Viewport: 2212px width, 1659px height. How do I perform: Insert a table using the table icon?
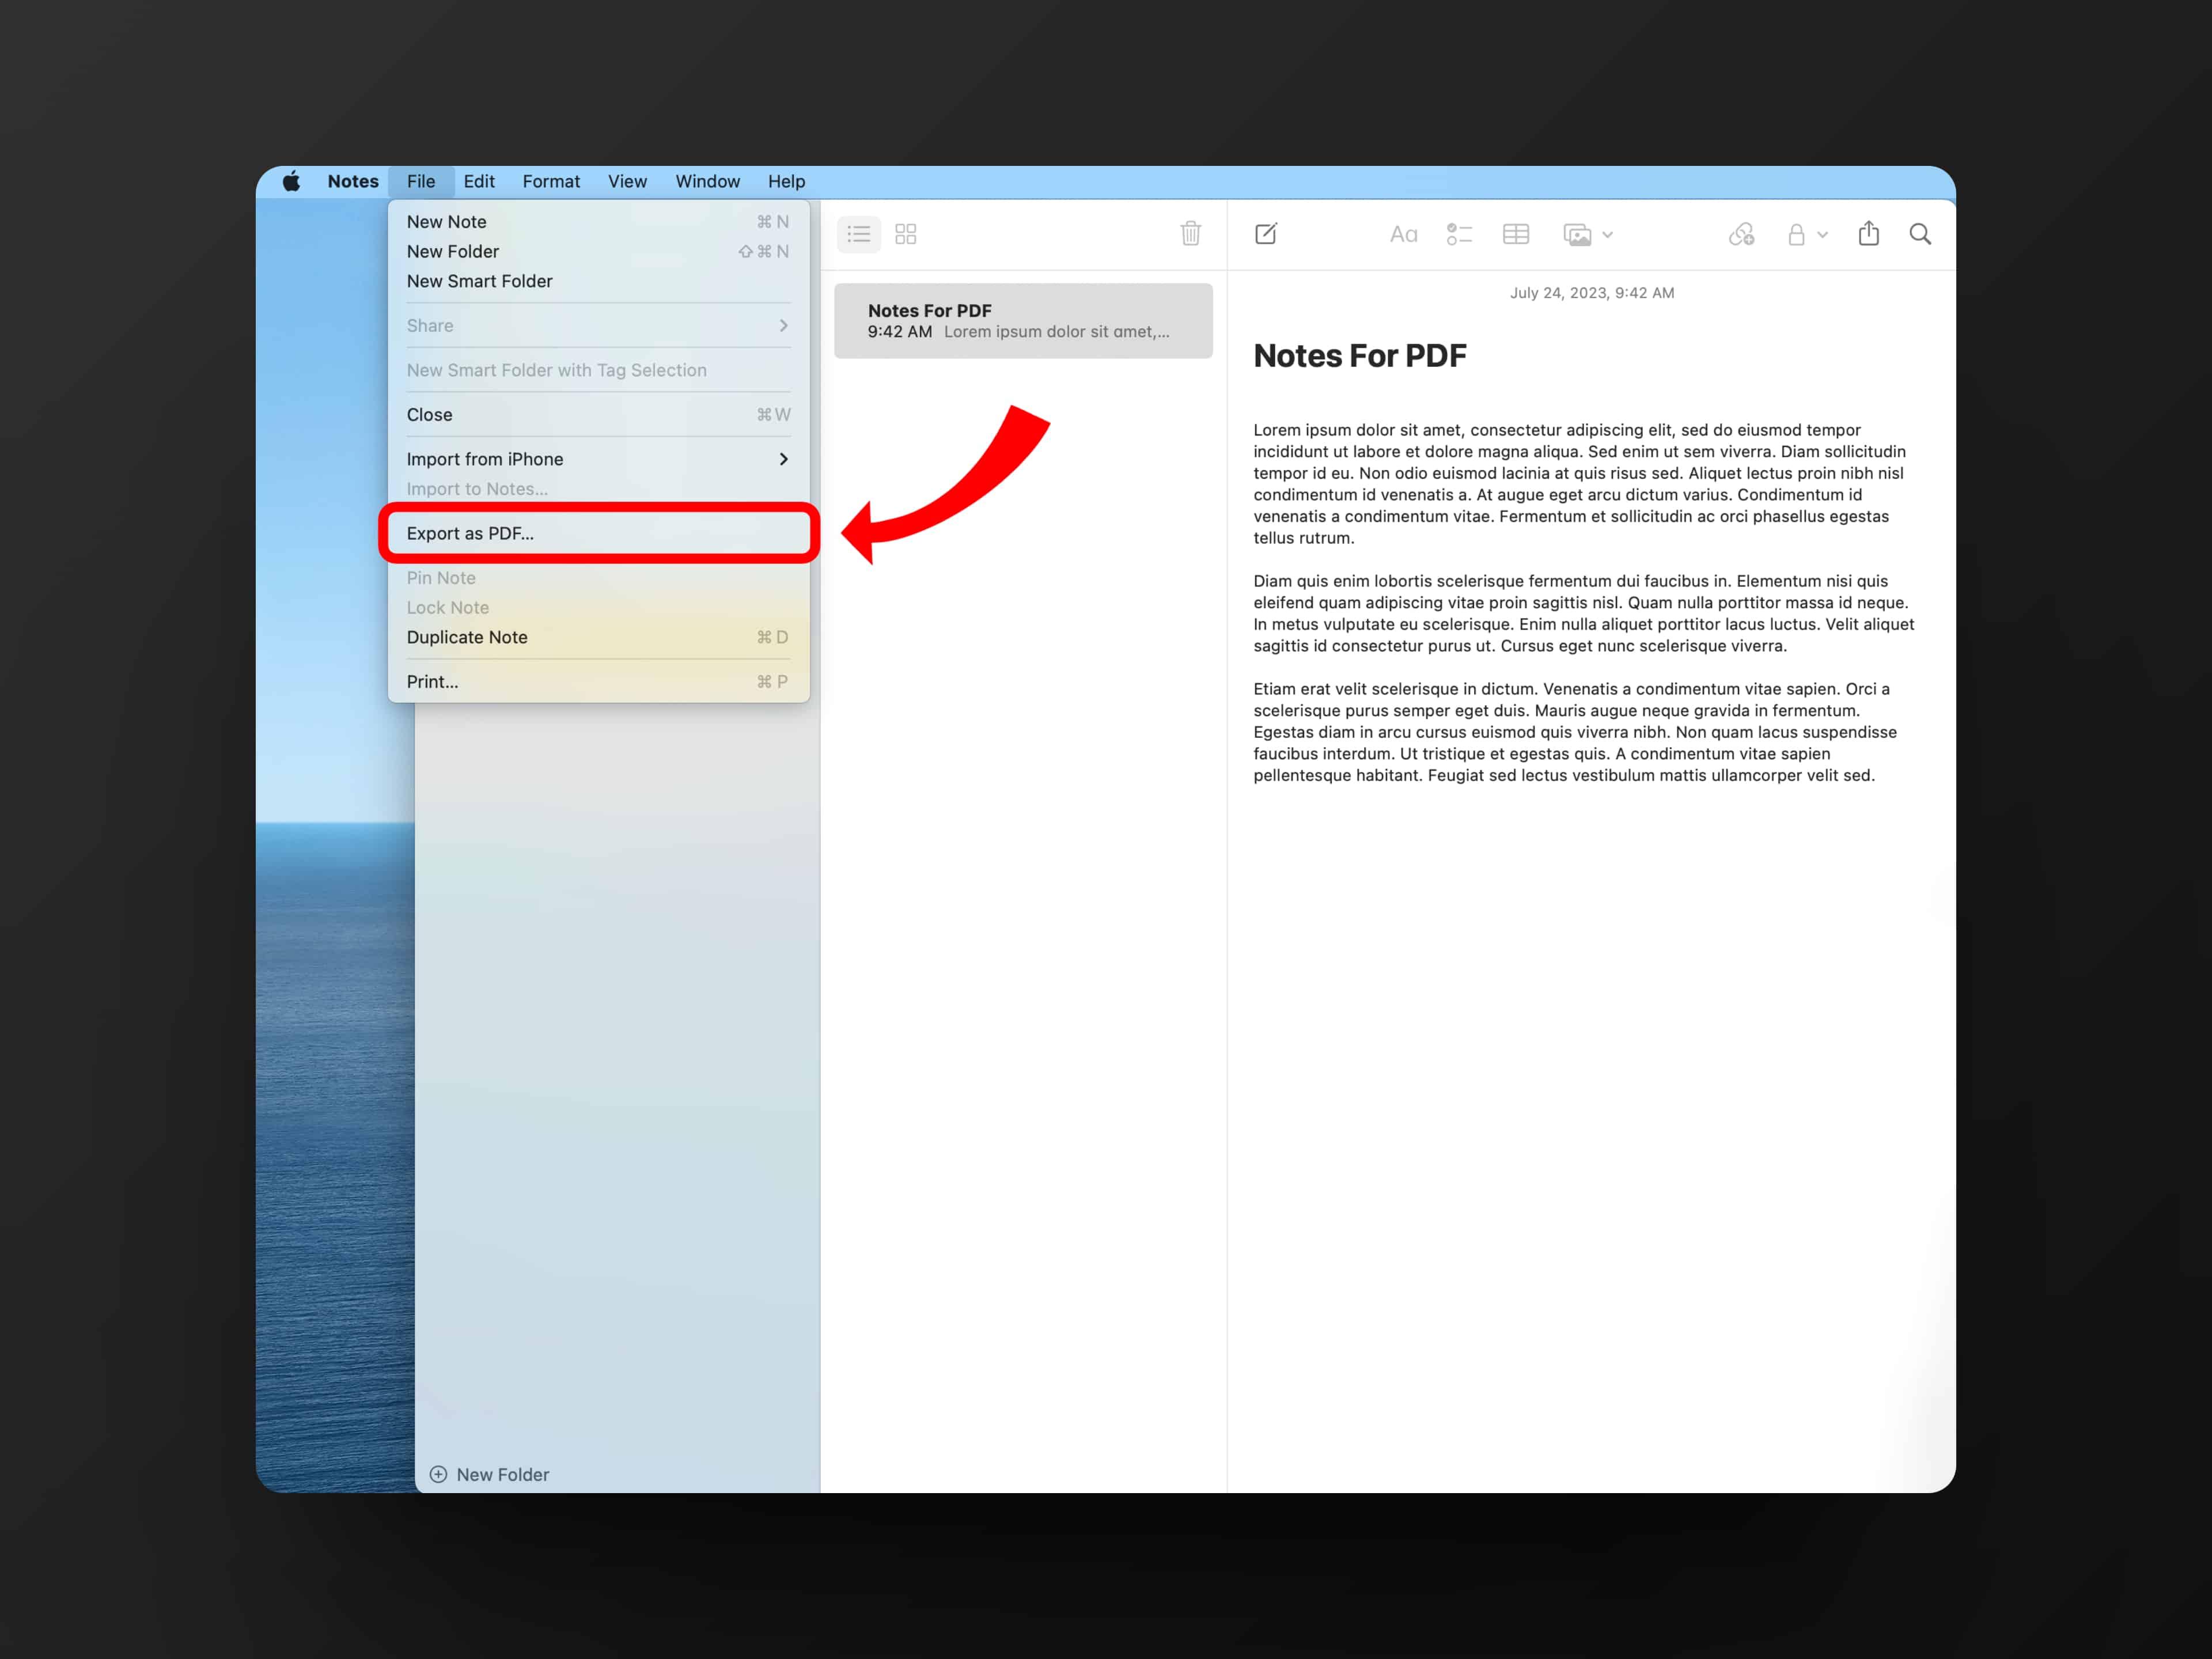coord(1516,234)
